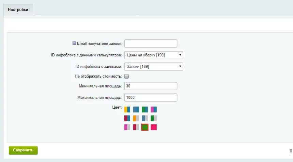The image size is (293, 162).
Task: Open the Цены на уборку [190] dropdown
Action: coord(153,55)
